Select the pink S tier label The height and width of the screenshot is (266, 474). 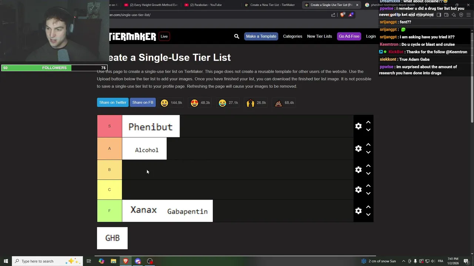[x=109, y=126]
